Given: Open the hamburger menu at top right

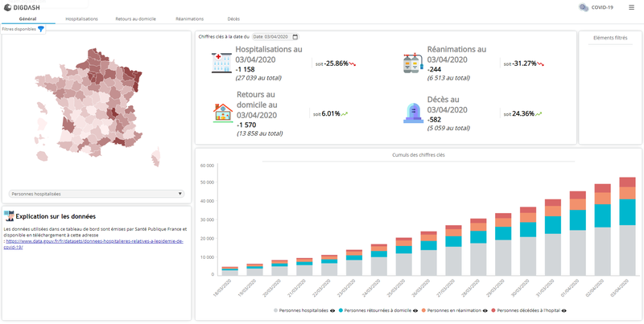Looking at the screenshot, I should [x=631, y=7].
